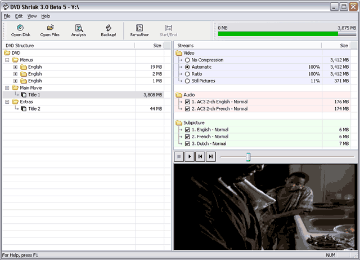This screenshot has width=360, height=260.
Task: Collapse the Main Movie tree node
Action: click(x=7, y=88)
